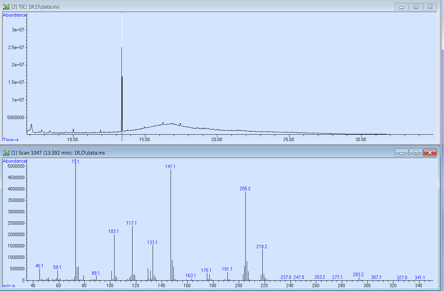Click the 73.1 m/z peak label
The width and height of the screenshot is (444, 291).
pyautogui.click(x=75, y=162)
